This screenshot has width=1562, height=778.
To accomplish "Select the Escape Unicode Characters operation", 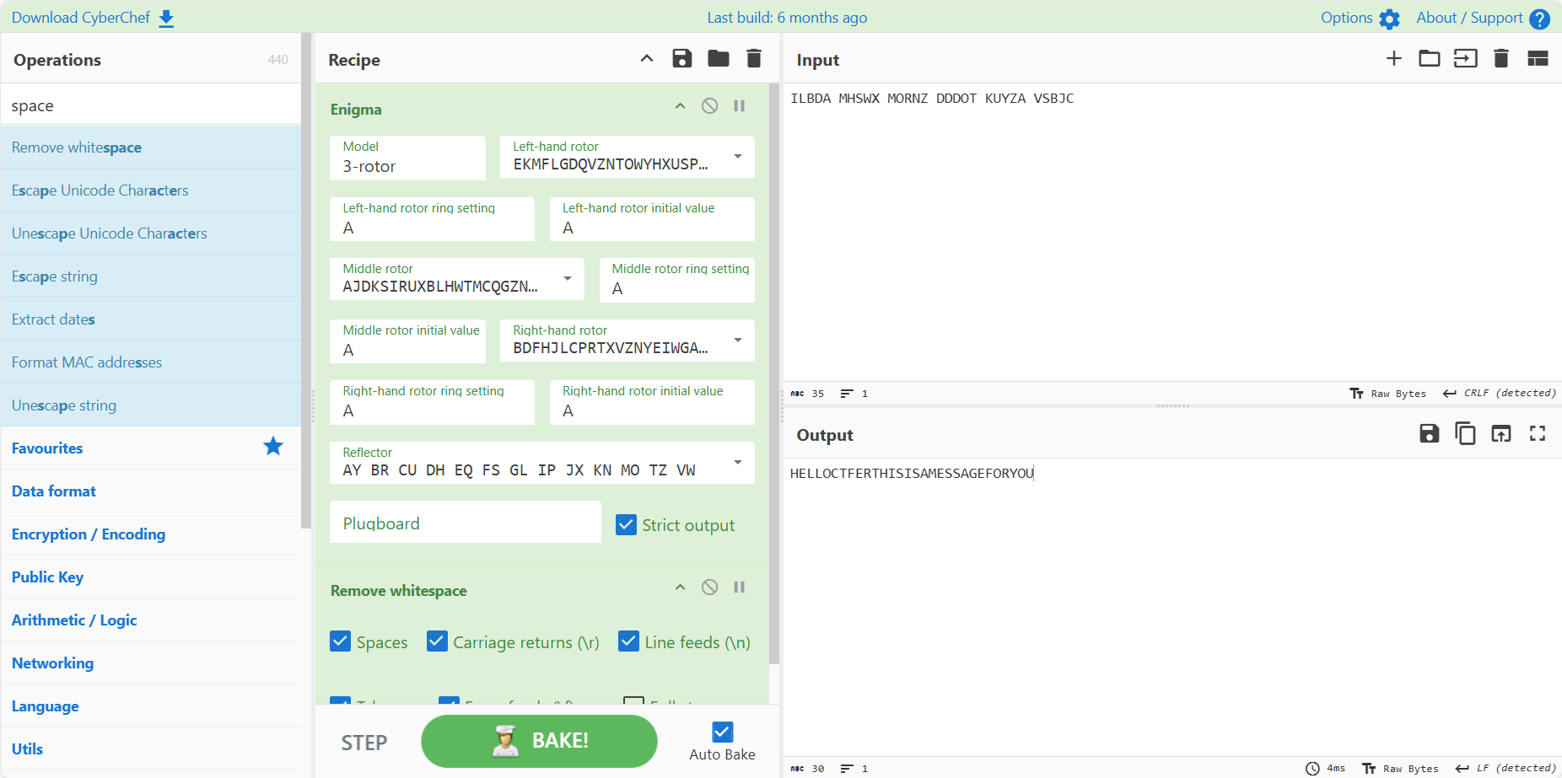I will [x=151, y=190].
